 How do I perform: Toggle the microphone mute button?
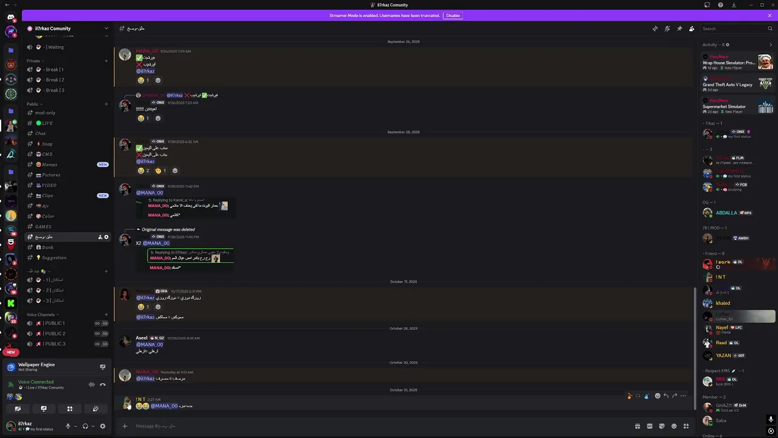(68, 426)
